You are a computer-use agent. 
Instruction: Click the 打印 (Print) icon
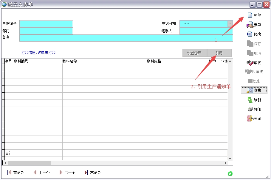tap(255, 109)
